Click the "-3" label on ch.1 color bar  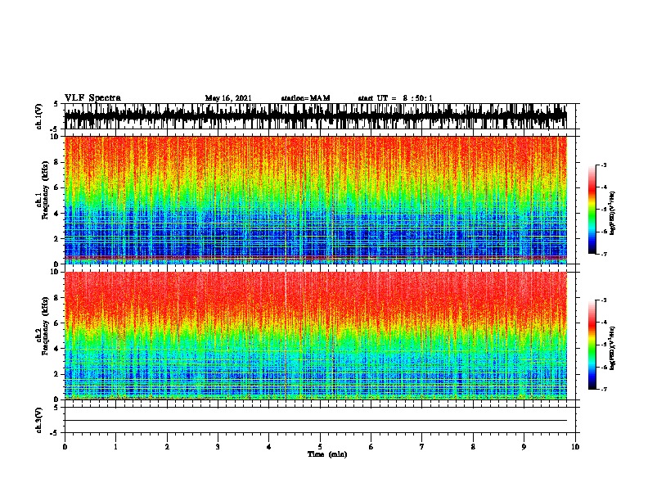603,165
